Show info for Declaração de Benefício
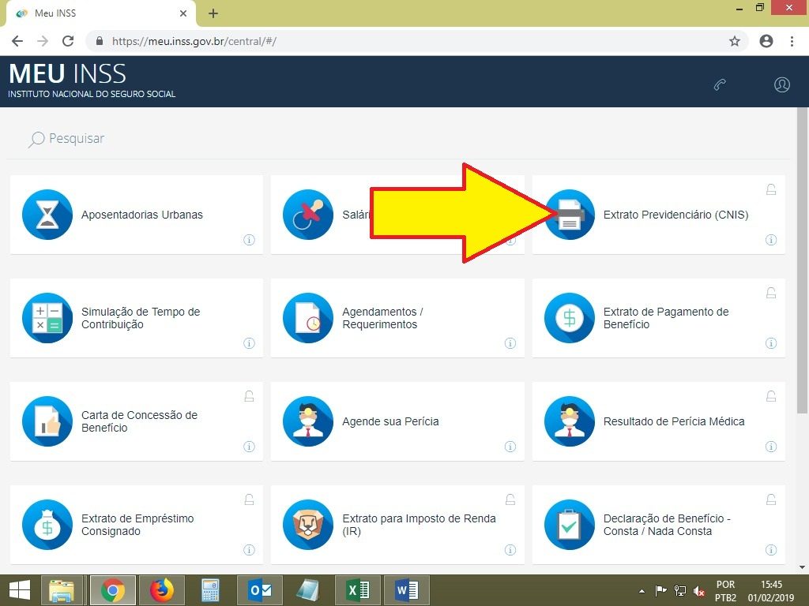The image size is (809, 606). [771, 550]
